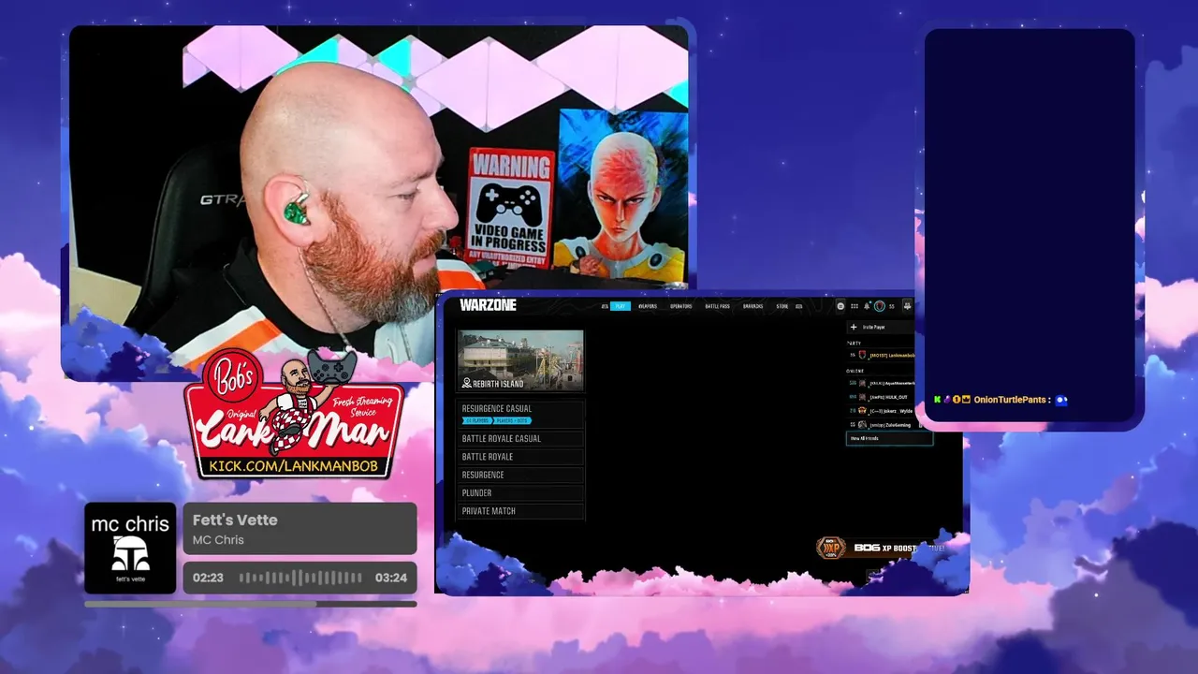Switch to the WEAPONS tab
Image resolution: width=1198 pixels, height=674 pixels.
pyautogui.click(x=648, y=306)
